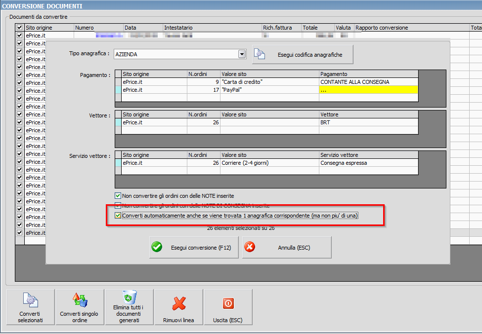Click the 'Servizio vettore' column header
The width and height of the screenshot is (482, 334).
point(369,155)
